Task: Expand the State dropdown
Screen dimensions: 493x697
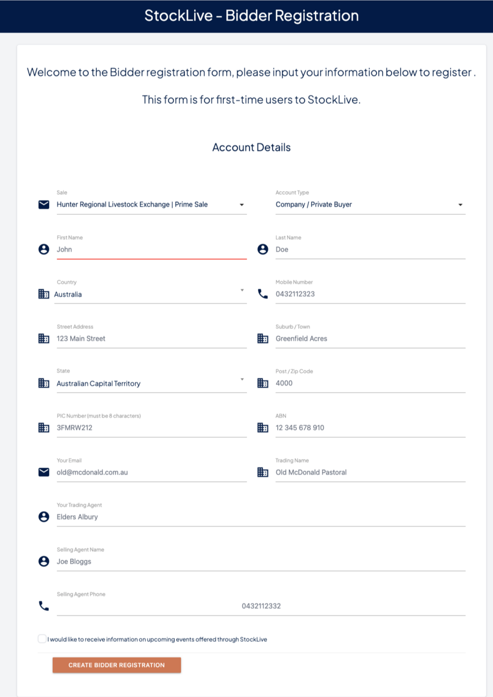Action: click(150, 383)
